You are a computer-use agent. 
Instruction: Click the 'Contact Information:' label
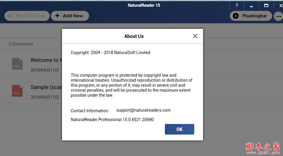pyautogui.click(x=90, y=111)
